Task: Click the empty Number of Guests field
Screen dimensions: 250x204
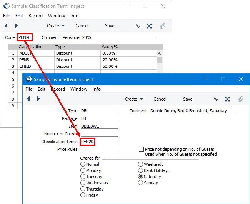Action: pyautogui.click(x=99, y=134)
